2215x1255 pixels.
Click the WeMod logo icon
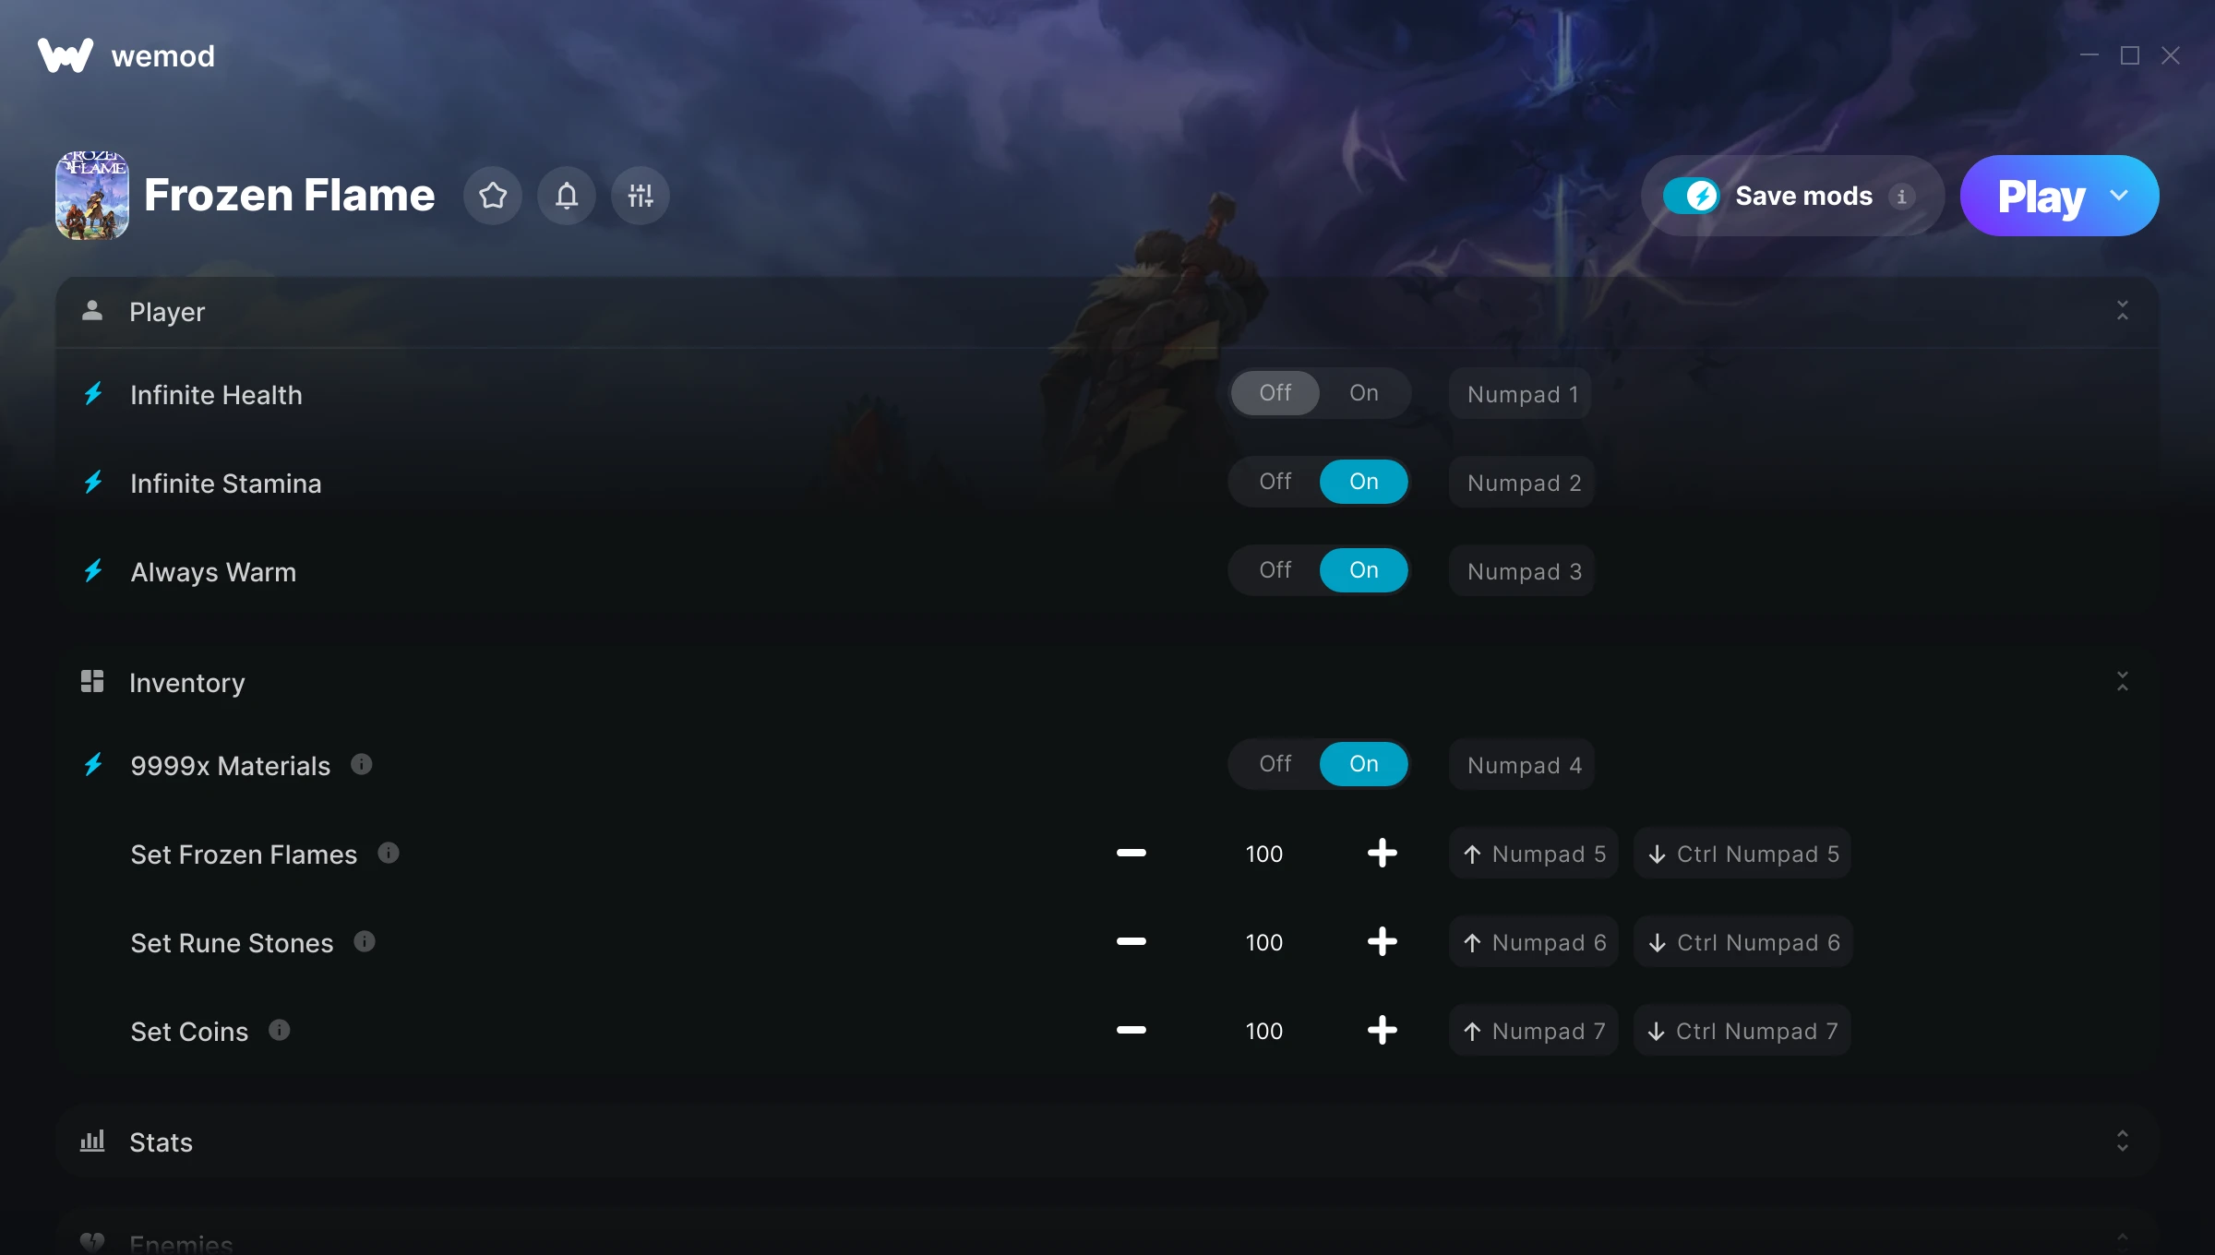[x=66, y=55]
